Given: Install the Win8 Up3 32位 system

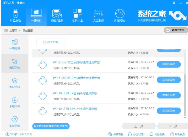Looking at the screenshot, I should 169,64.
